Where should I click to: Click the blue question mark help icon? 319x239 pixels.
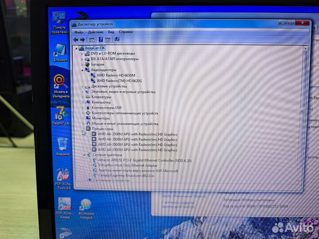tap(101, 39)
